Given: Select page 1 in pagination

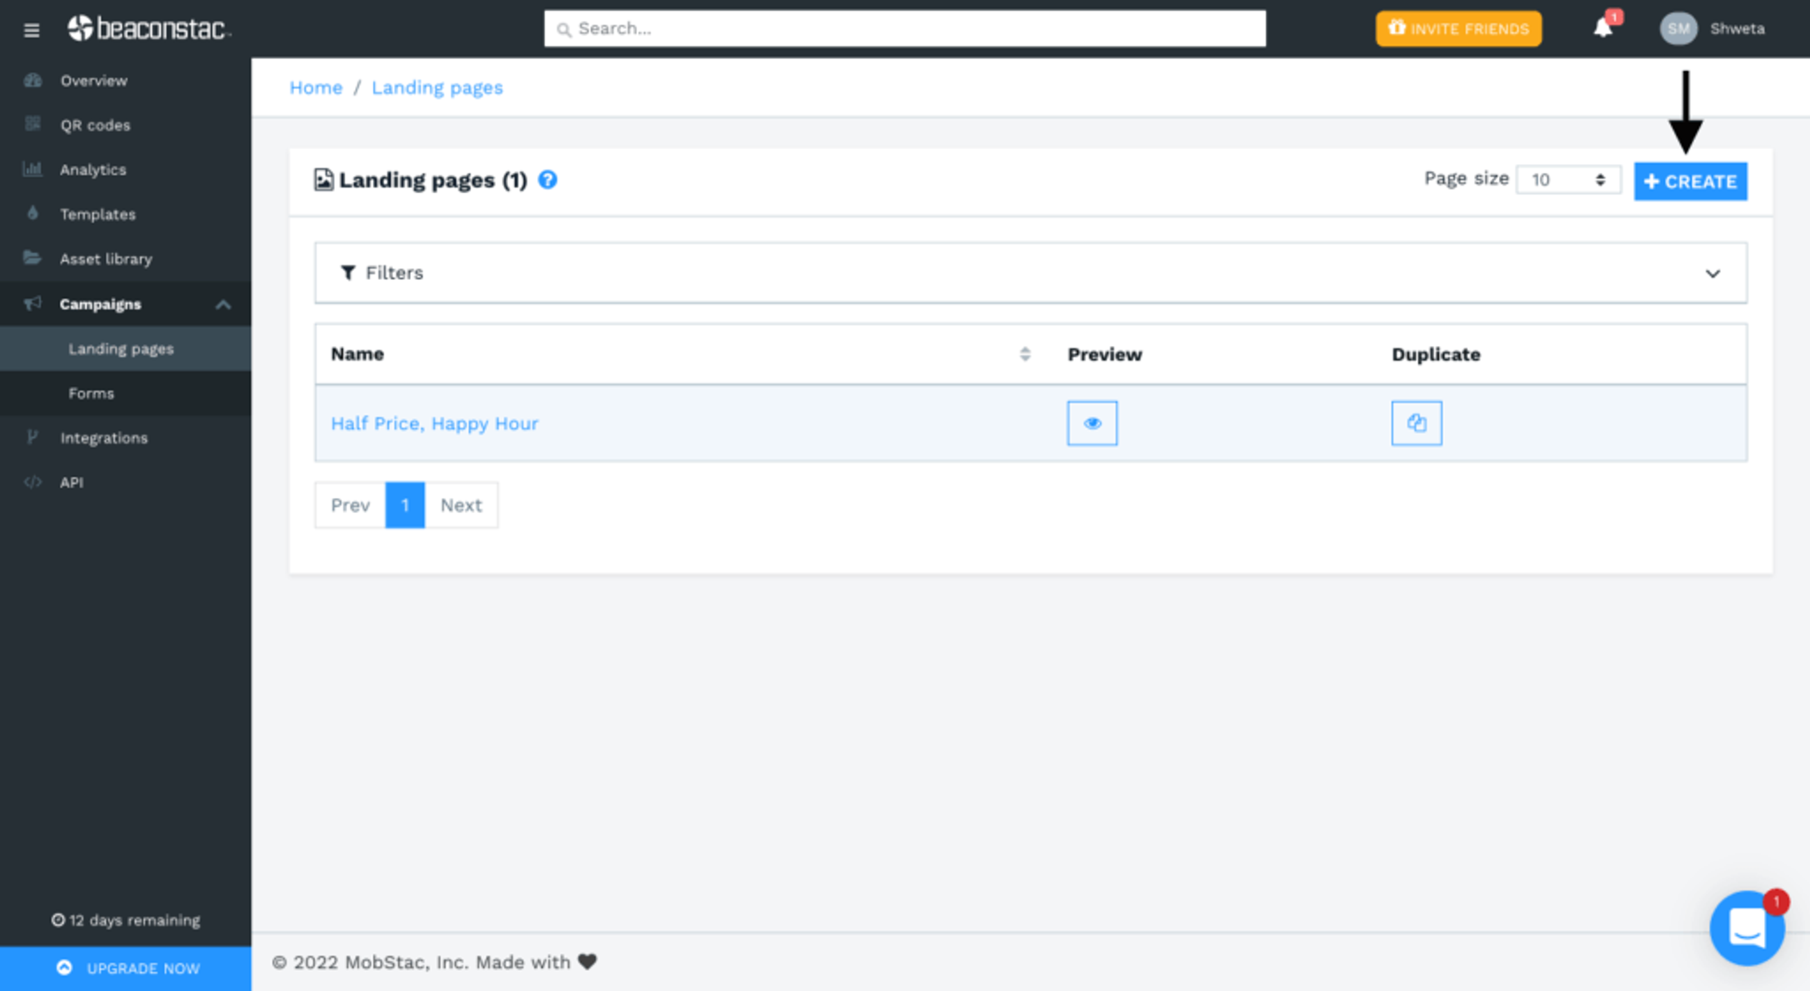Looking at the screenshot, I should [405, 505].
